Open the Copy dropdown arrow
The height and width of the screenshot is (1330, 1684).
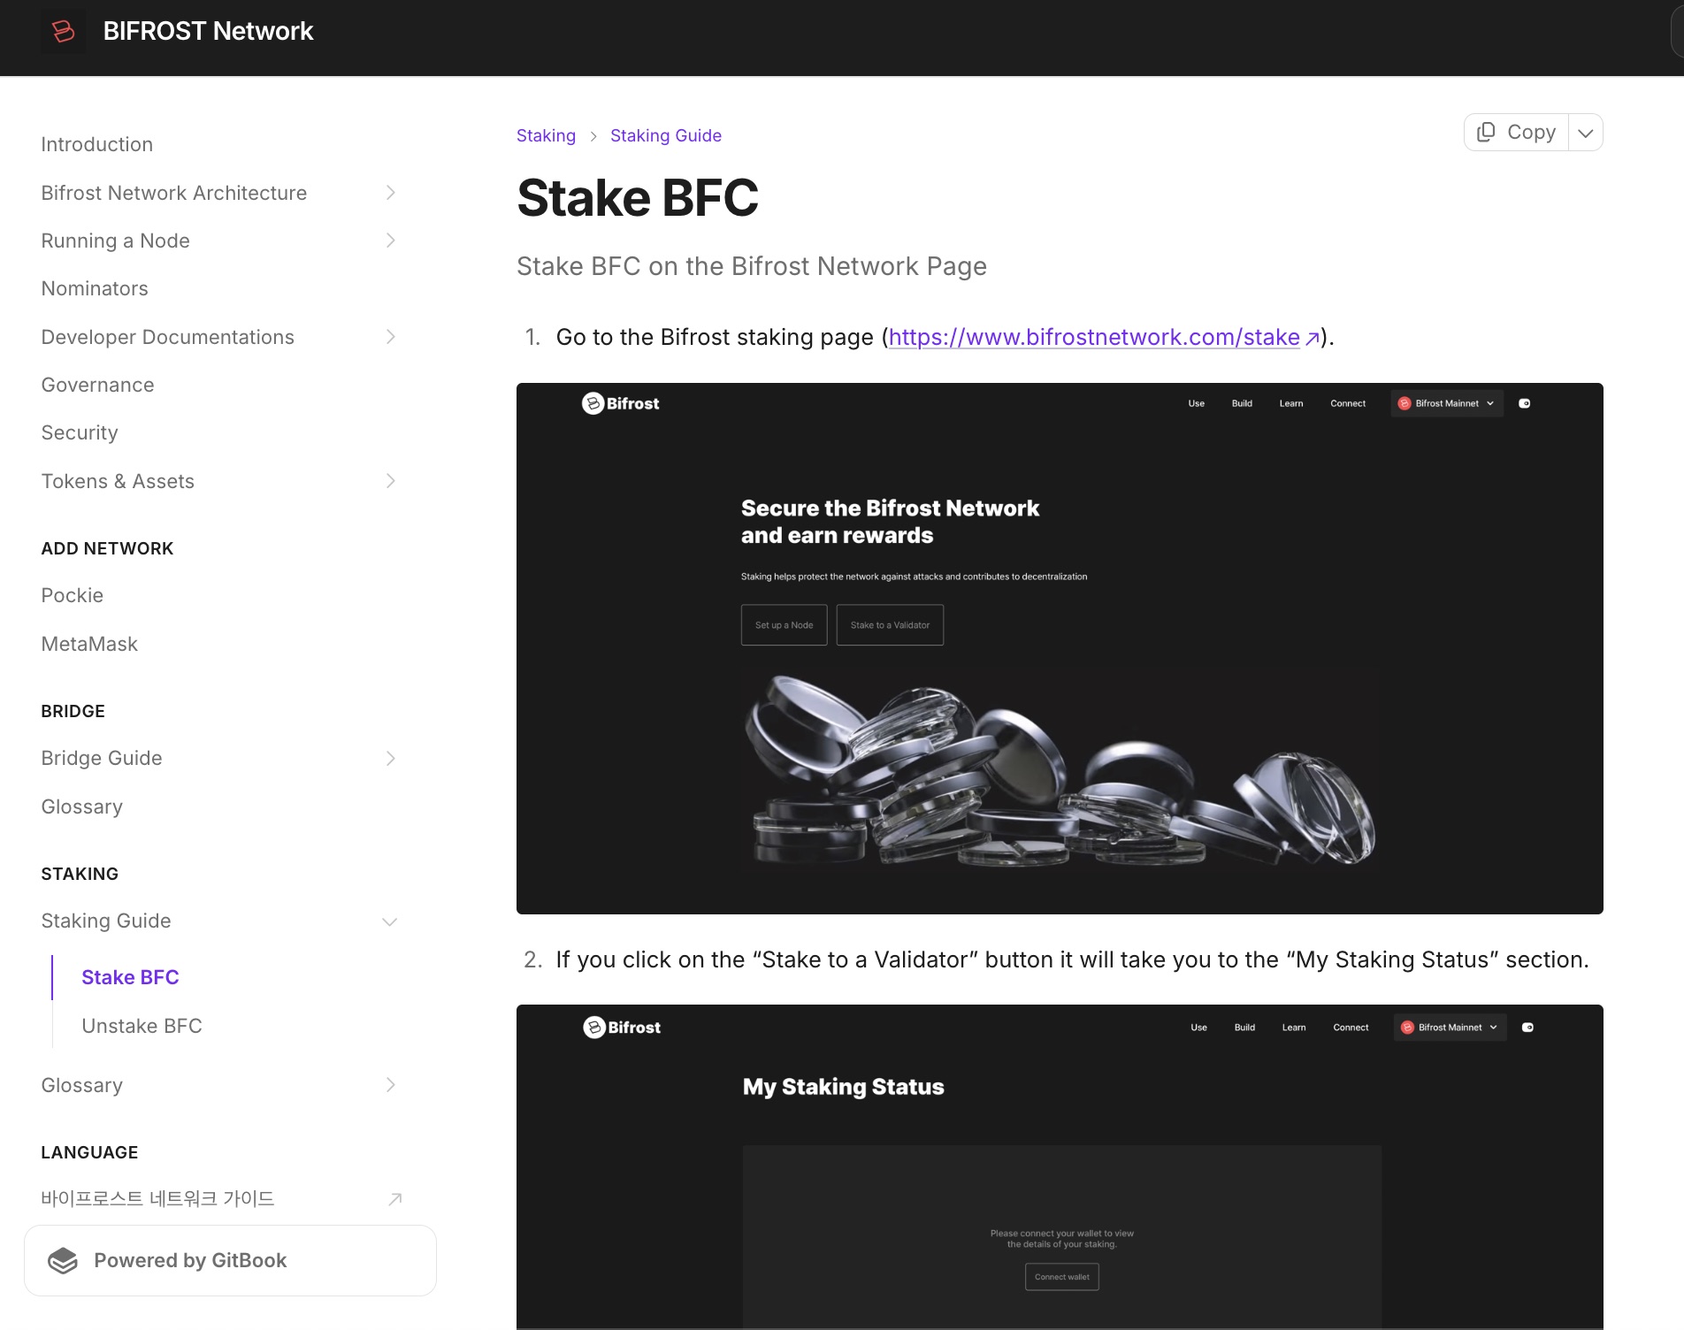[x=1586, y=133]
